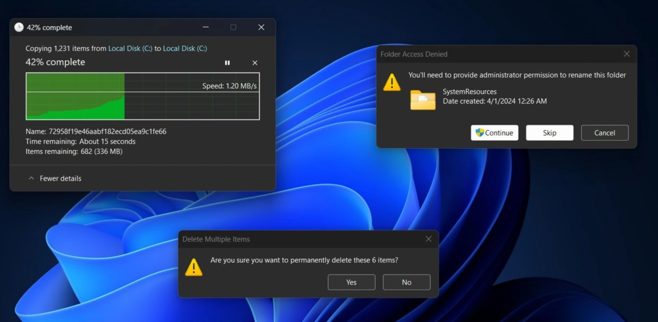
Task: Close the Folder Access Denied dialog
Action: (627, 54)
